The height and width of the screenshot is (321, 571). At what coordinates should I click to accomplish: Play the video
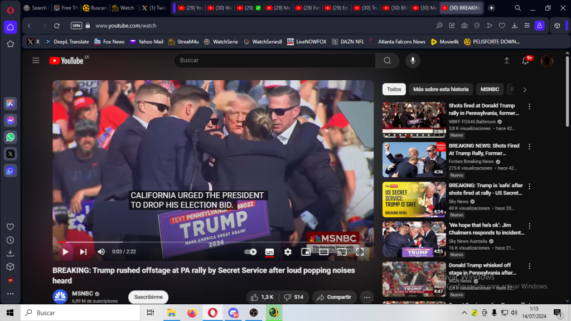click(x=65, y=252)
